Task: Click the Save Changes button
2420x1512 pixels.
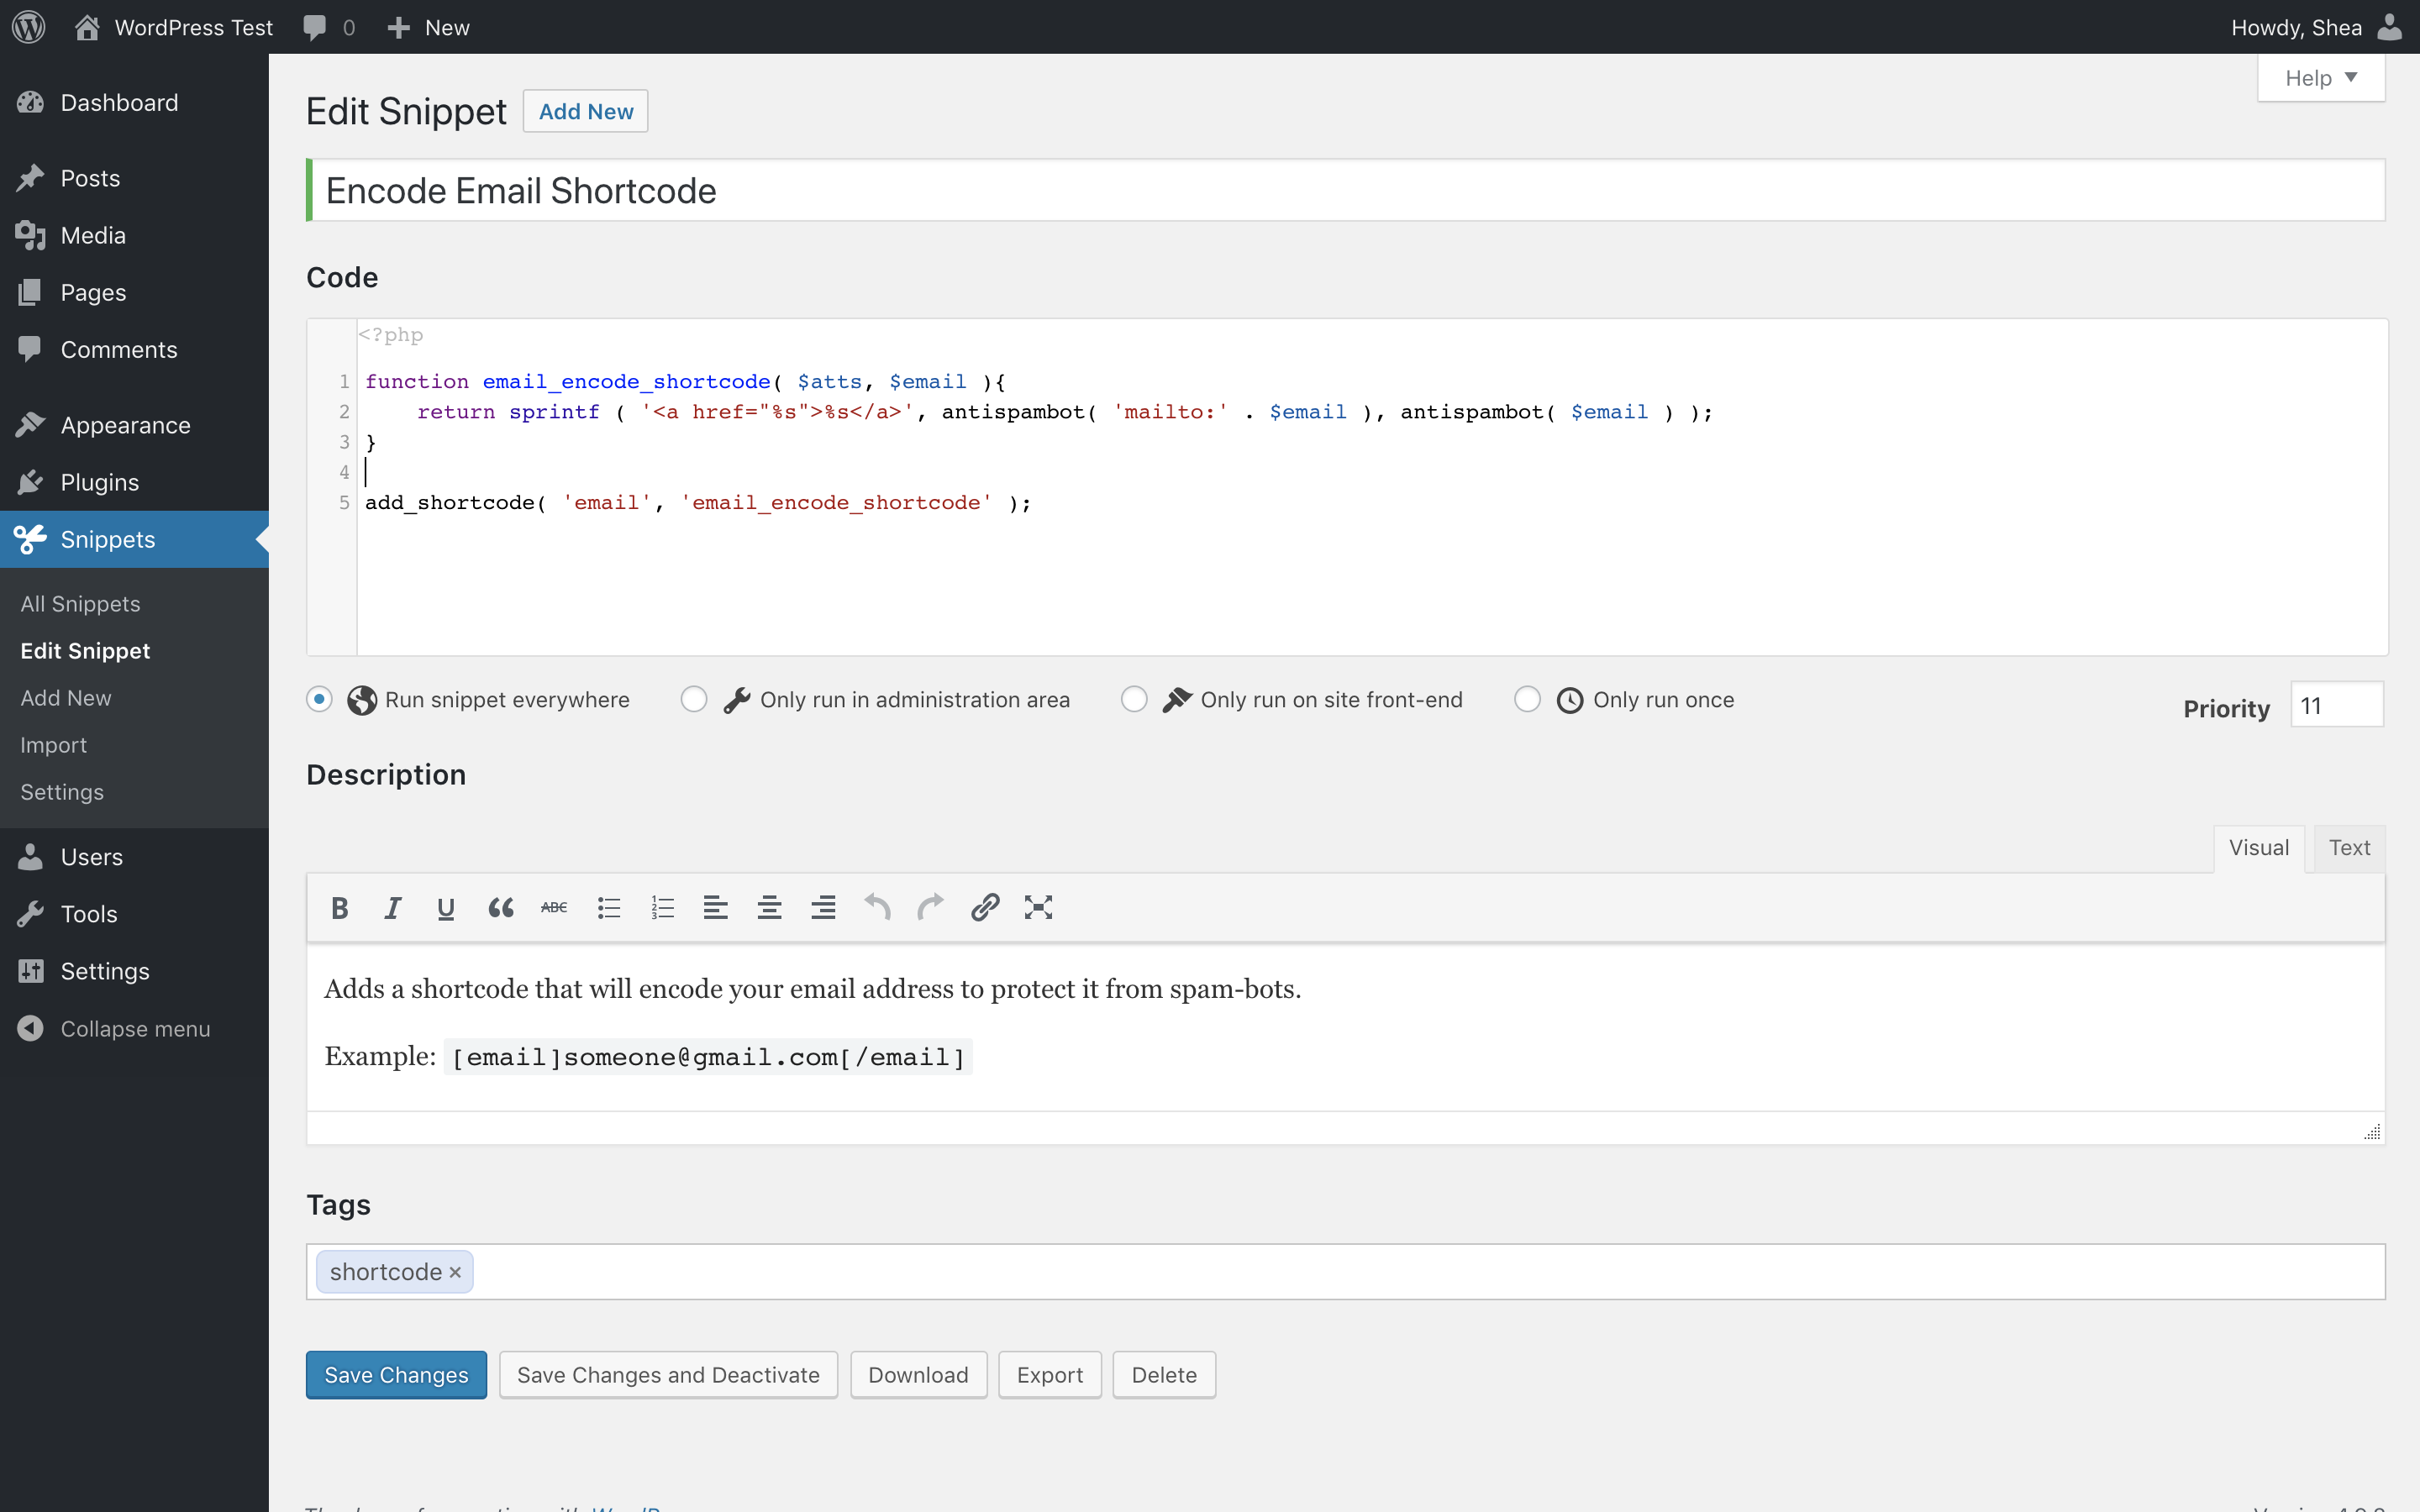Action: (x=396, y=1374)
